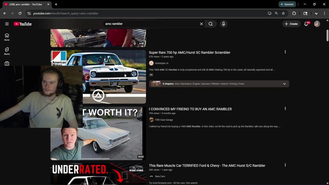
Task: Open the Gemini button
Action: point(287,4)
